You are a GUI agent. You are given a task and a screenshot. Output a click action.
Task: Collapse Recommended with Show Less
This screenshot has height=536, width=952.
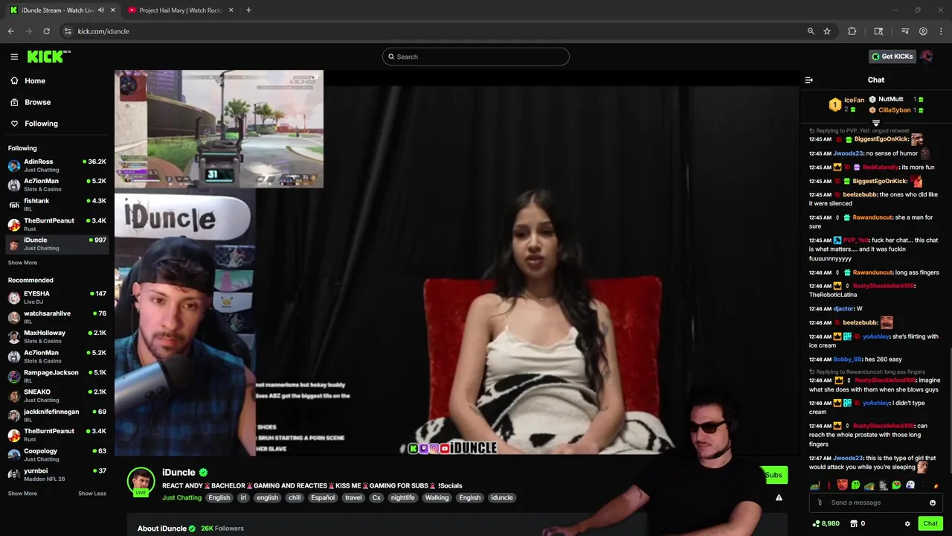(92, 494)
